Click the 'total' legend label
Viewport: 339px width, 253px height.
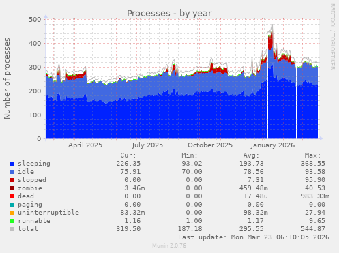pos(28,229)
